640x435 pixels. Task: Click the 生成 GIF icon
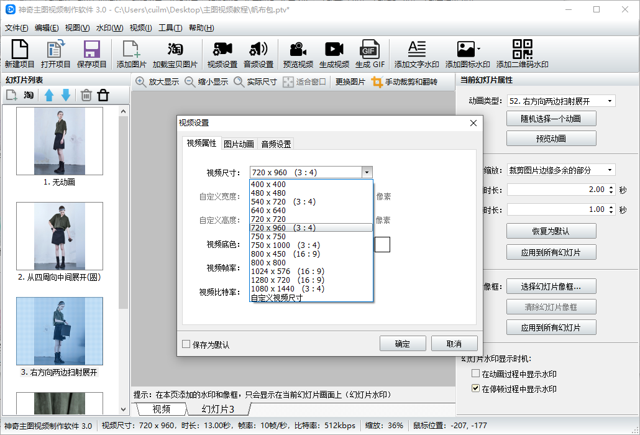(x=370, y=53)
